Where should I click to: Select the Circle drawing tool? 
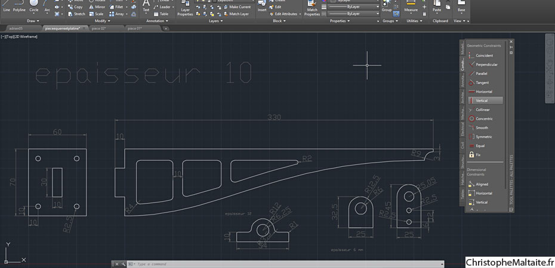[33, 6]
